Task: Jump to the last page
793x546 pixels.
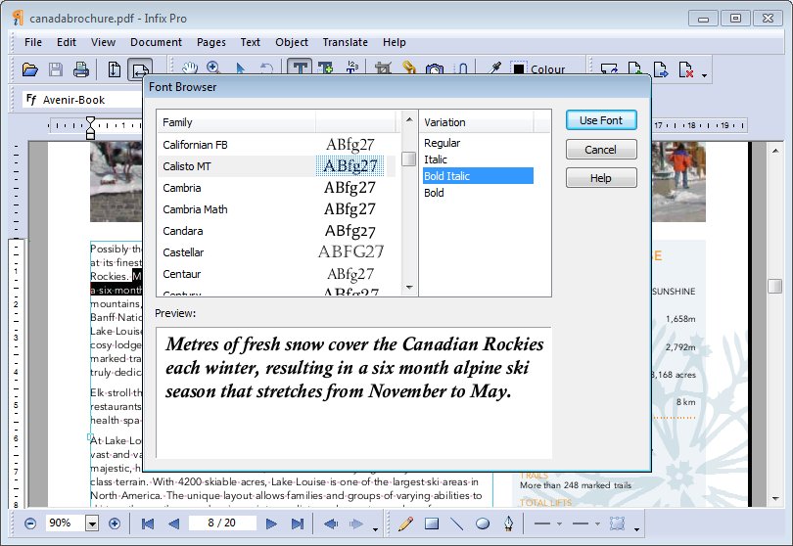Action: [298, 523]
